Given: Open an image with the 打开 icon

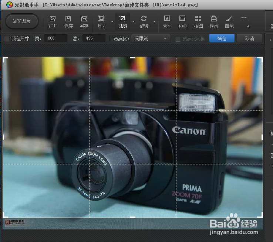Looking at the screenshot, I should click(53, 22).
